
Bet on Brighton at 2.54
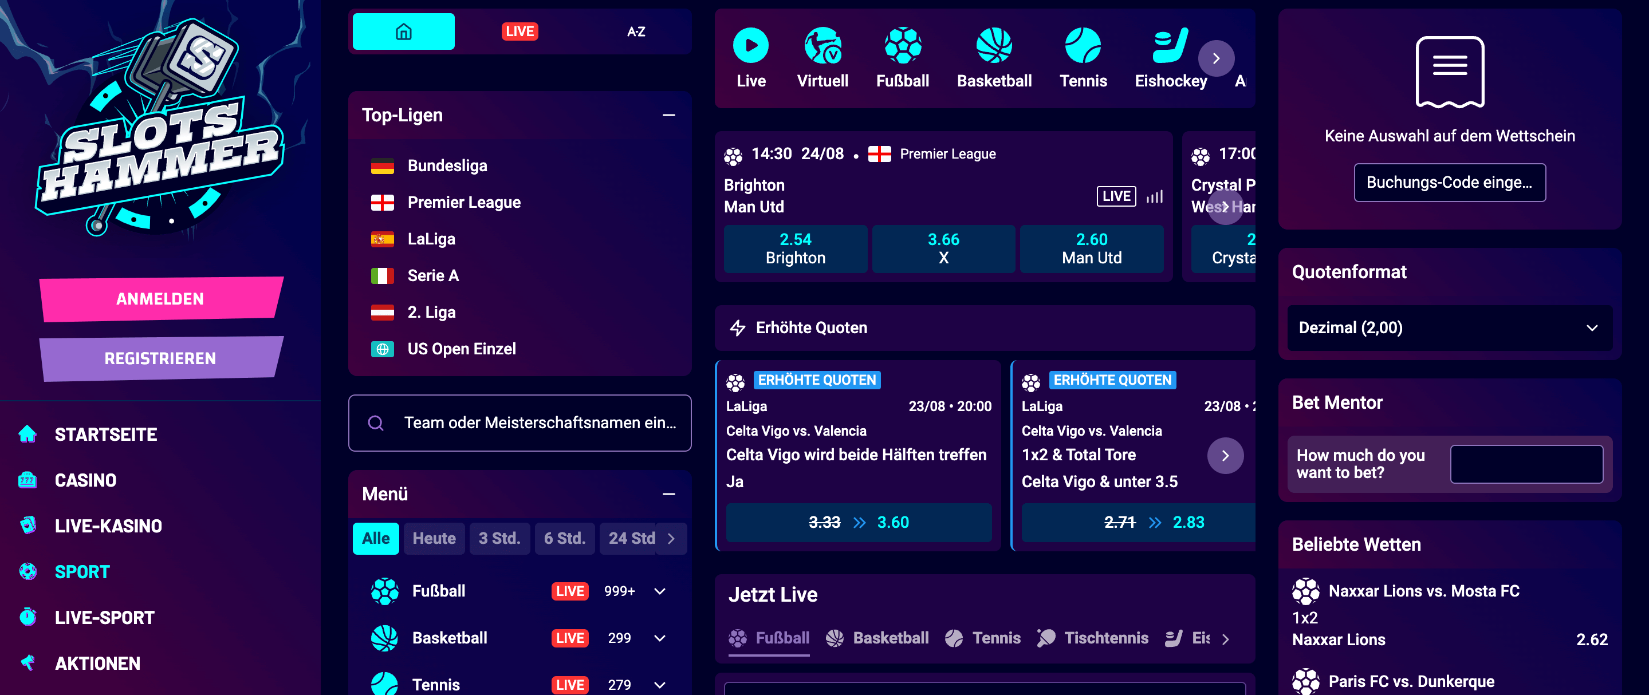[795, 249]
